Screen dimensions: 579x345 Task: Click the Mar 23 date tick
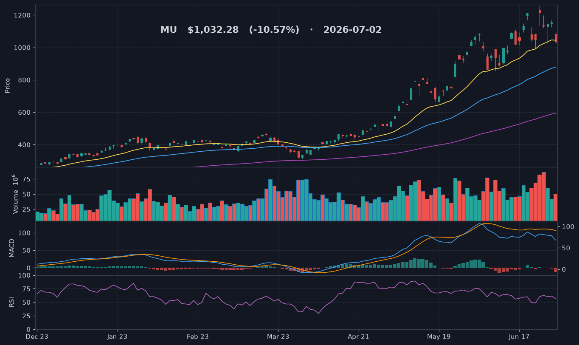tap(278, 337)
